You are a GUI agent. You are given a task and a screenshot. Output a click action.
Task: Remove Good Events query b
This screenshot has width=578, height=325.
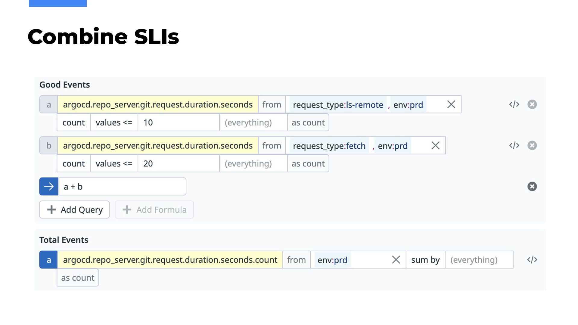tap(532, 146)
